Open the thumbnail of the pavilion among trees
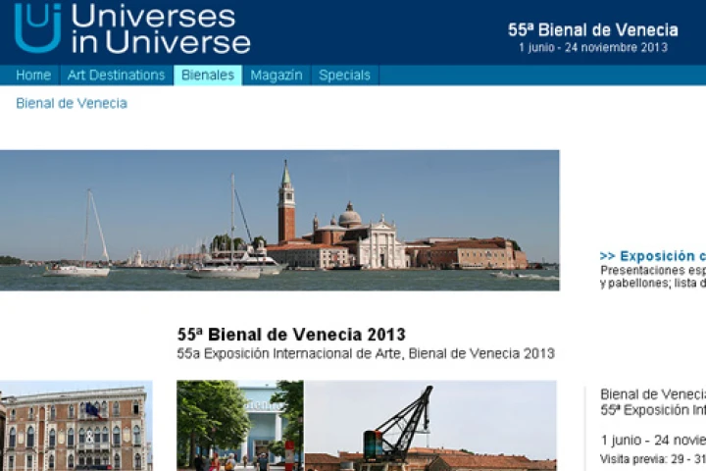Image resolution: width=706 pixels, height=471 pixels. [x=239, y=427]
